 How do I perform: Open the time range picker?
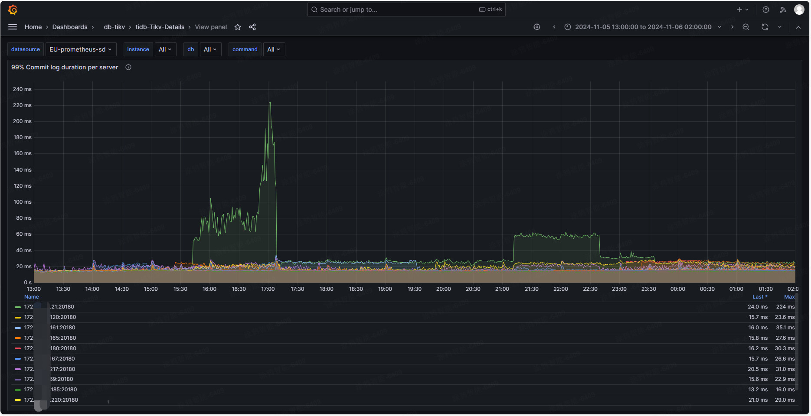pyautogui.click(x=643, y=27)
